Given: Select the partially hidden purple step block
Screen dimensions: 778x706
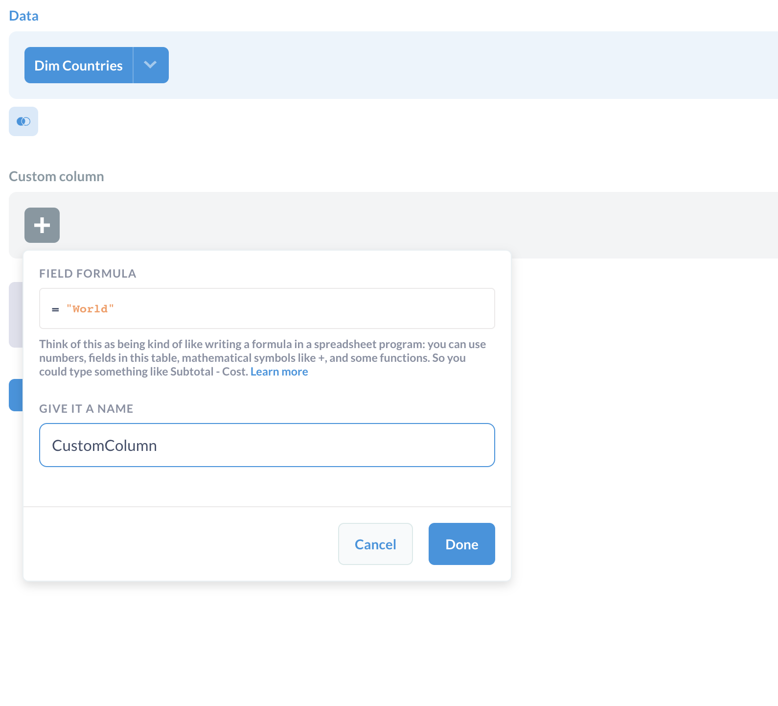Looking at the screenshot, I should [x=16, y=315].
